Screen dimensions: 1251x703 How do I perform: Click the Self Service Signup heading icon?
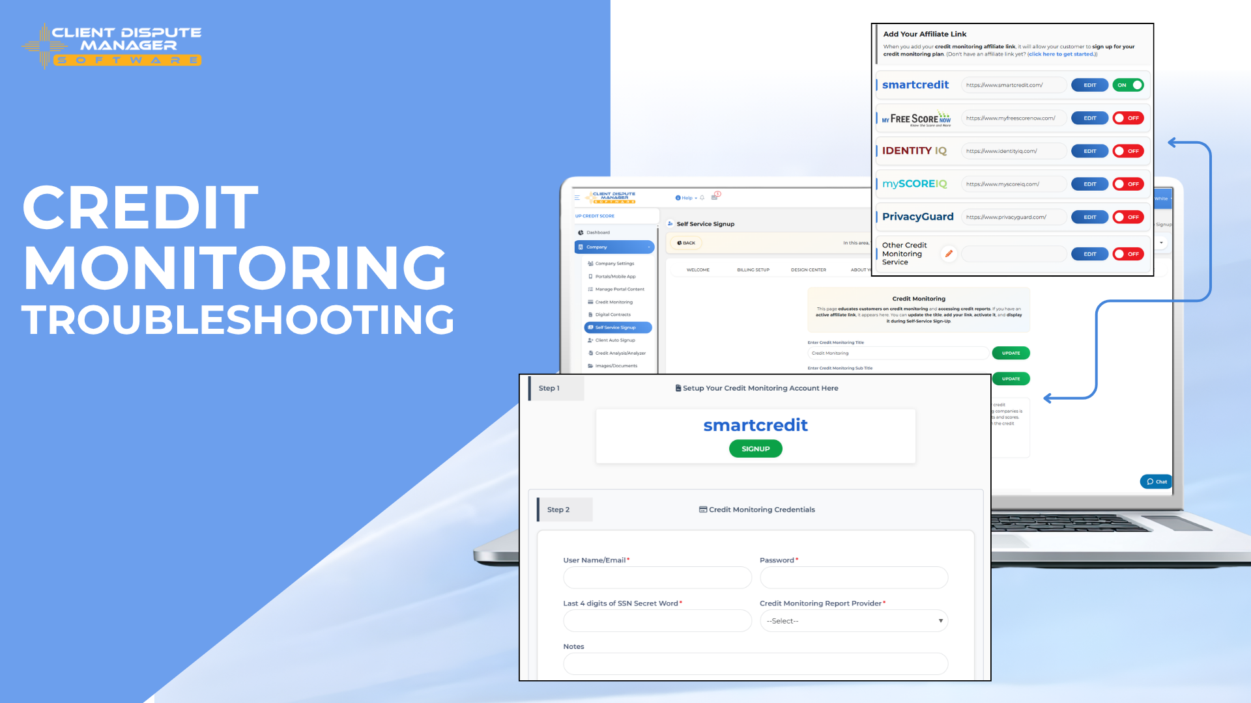pyautogui.click(x=670, y=224)
